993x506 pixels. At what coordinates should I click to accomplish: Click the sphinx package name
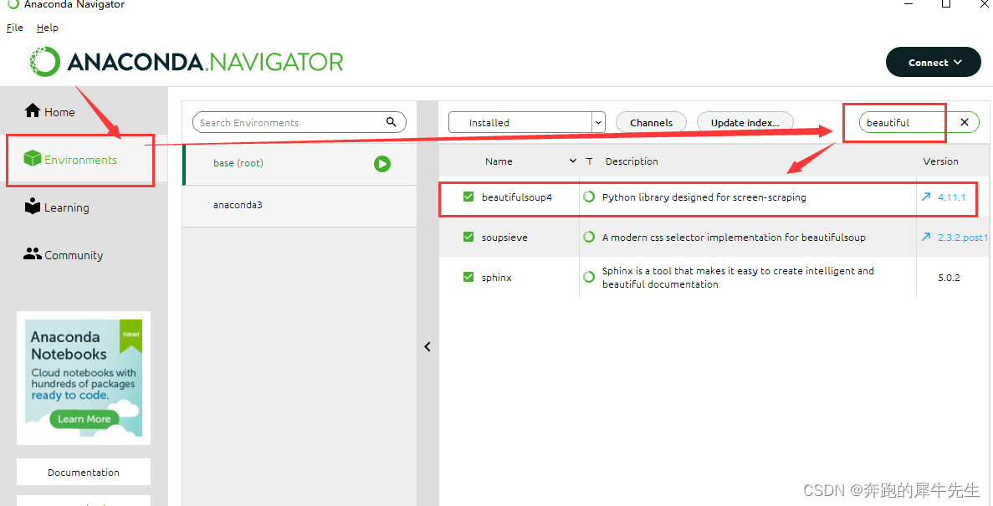tap(497, 278)
